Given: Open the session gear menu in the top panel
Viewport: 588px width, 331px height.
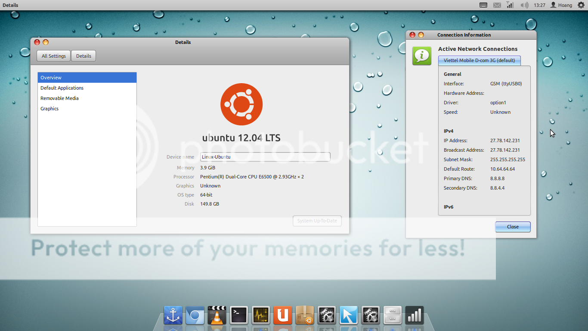Looking at the screenshot, I should [x=581, y=5].
